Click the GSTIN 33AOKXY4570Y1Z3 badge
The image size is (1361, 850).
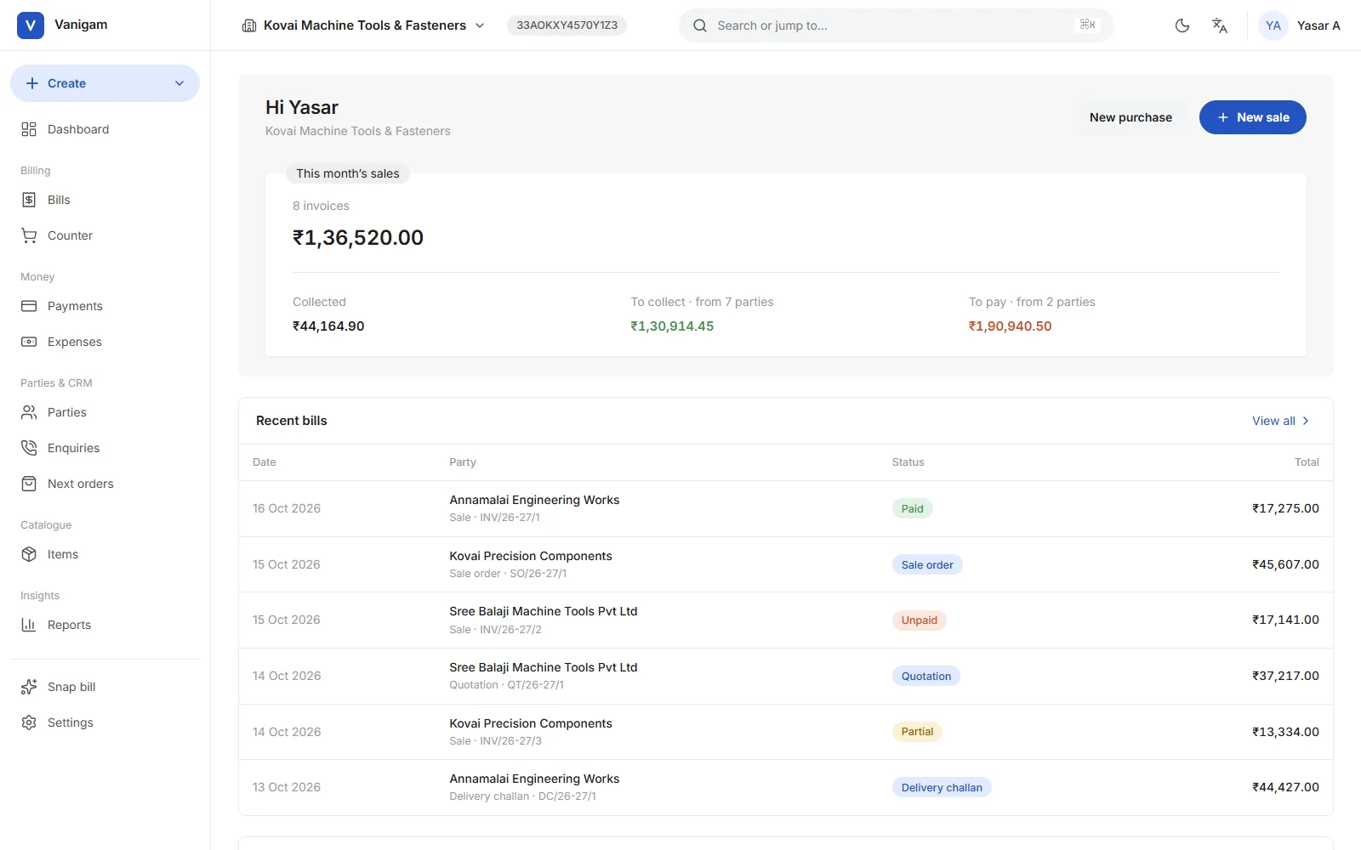pos(567,25)
